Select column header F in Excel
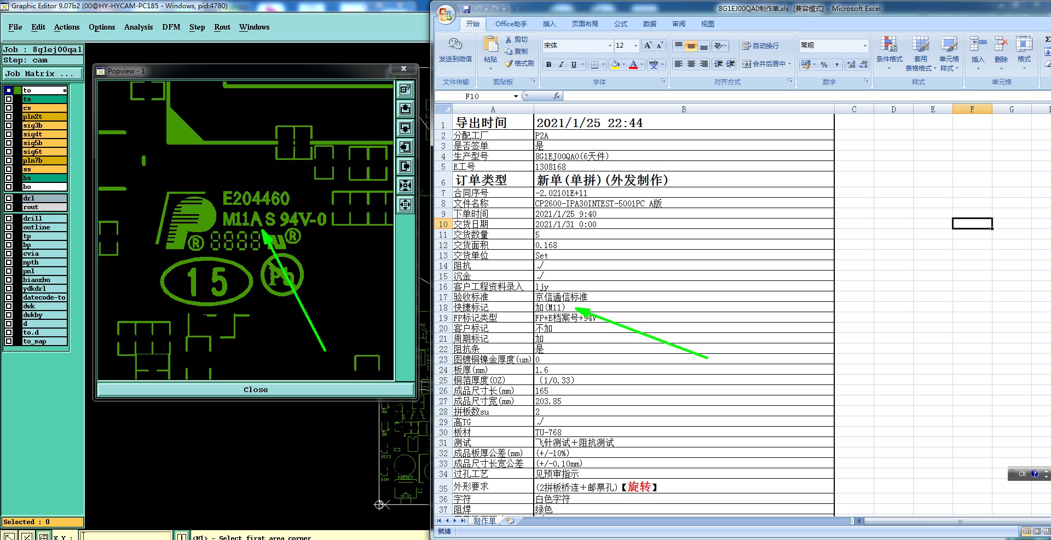Screen dimensions: 1051x540 [972, 109]
